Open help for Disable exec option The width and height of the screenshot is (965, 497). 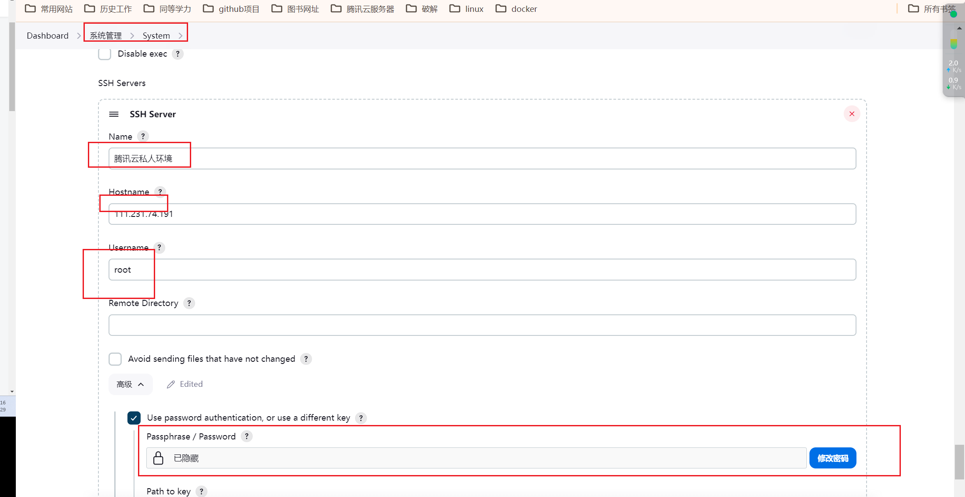[x=178, y=54]
